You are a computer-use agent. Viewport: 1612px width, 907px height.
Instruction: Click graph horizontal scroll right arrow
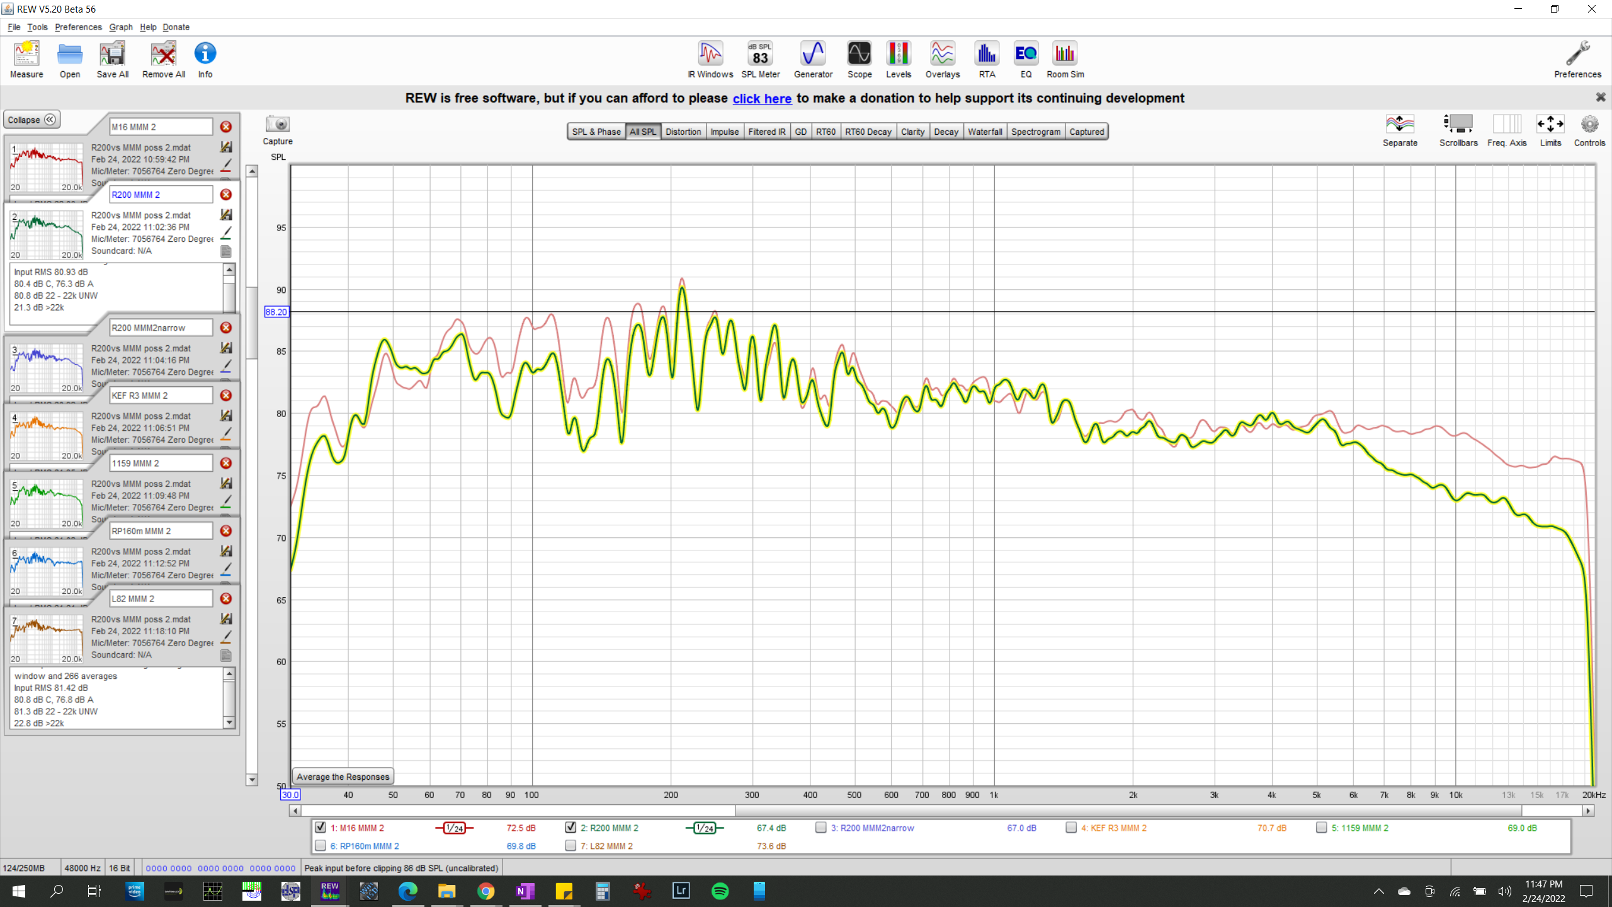(1589, 811)
